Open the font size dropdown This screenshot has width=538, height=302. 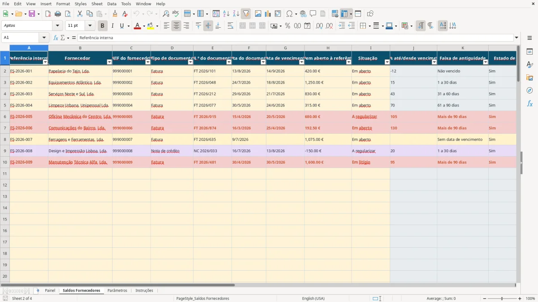pos(90,26)
